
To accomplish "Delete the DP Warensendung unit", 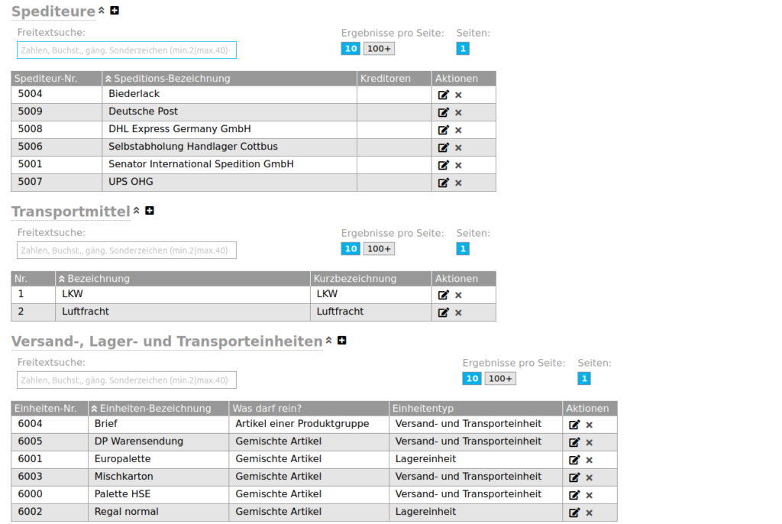I will pyautogui.click(x=589, y=443).
